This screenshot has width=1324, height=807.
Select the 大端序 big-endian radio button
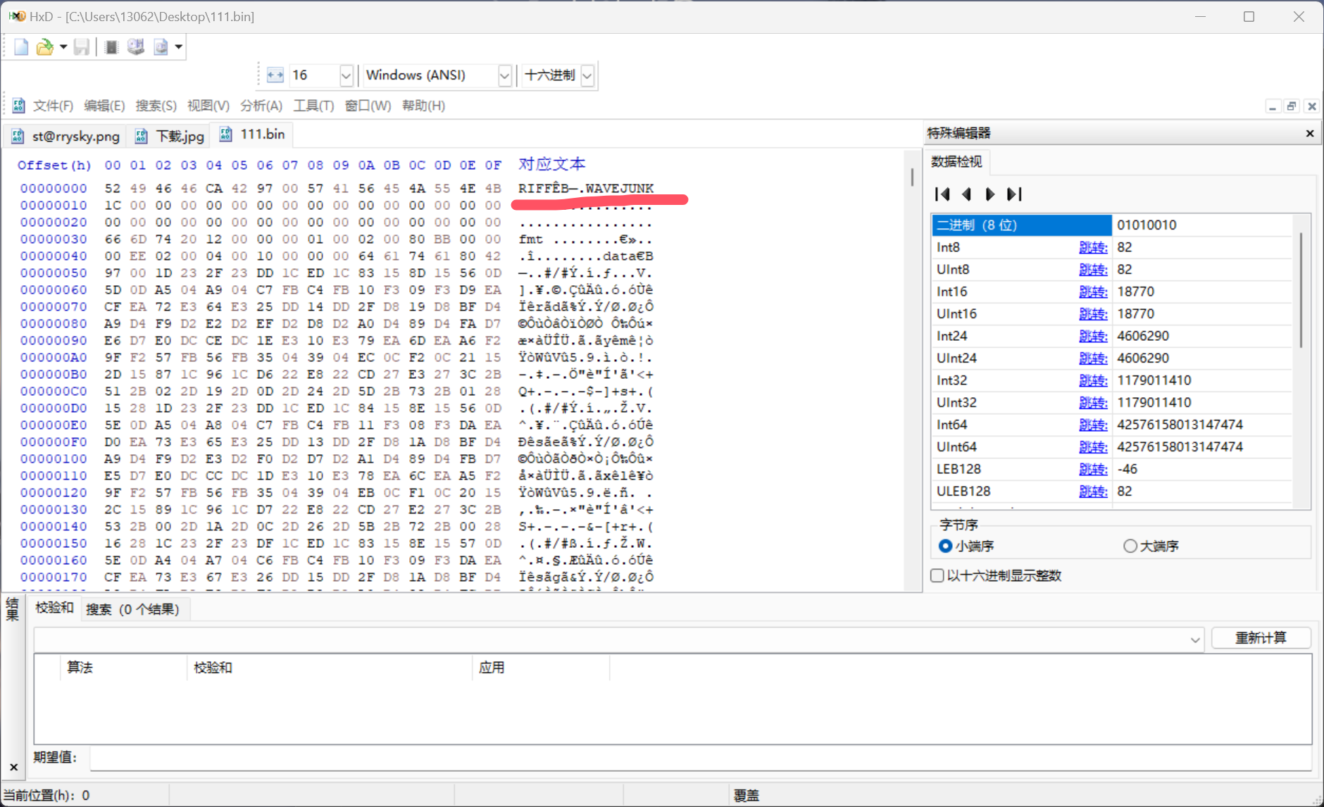(x=1130, y=546)
